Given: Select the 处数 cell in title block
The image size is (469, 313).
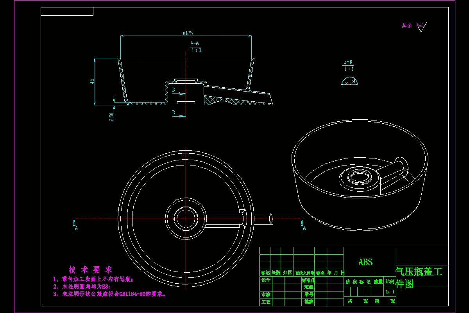Looking at the screenshot, I should [276, 273].
